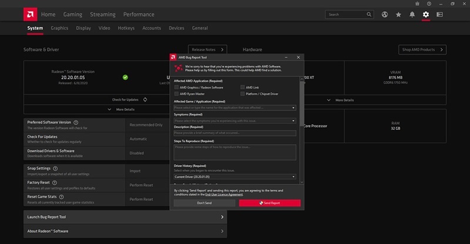Open the sidebar panel layout icon
Image resolution: width=470 pixels, height=244 pixels.
[x=441, y=14]
